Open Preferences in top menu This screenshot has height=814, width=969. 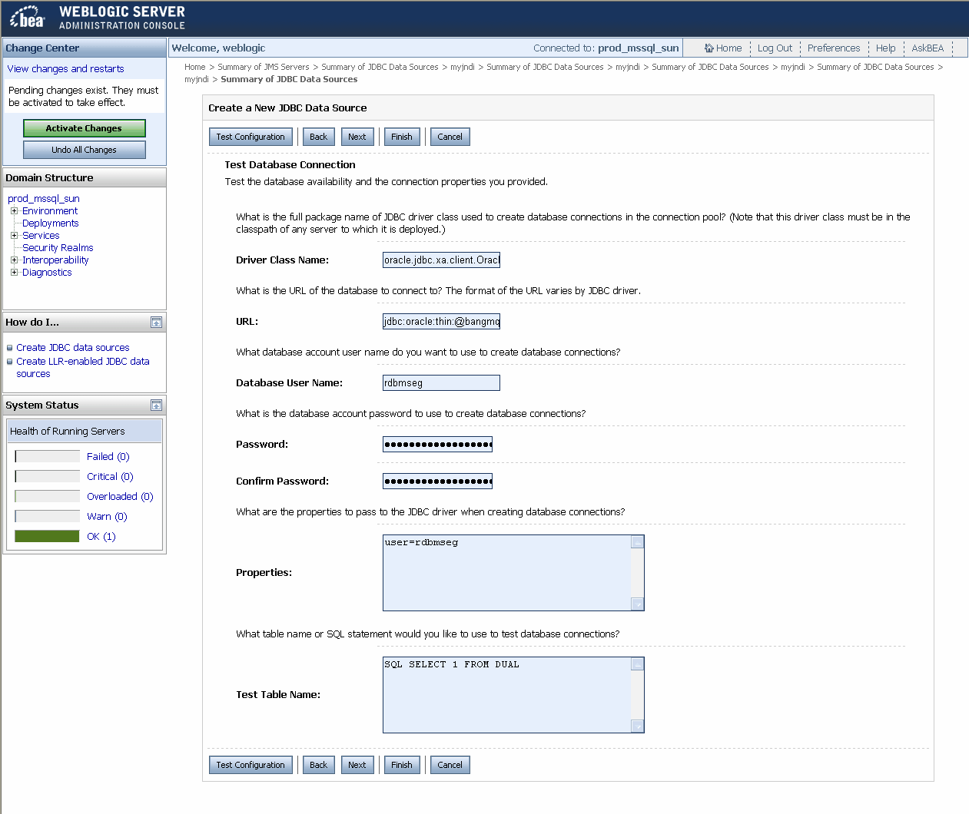[834, 48]
